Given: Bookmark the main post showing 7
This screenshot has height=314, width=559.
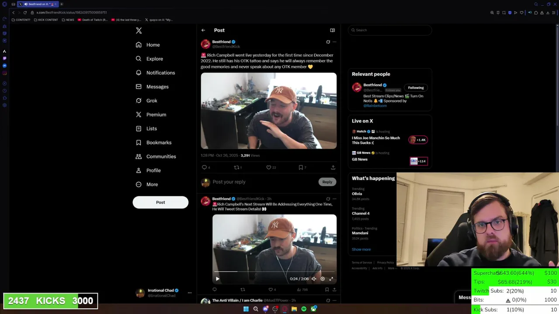Looking at the screenshot, I should (x=302, y=167).
